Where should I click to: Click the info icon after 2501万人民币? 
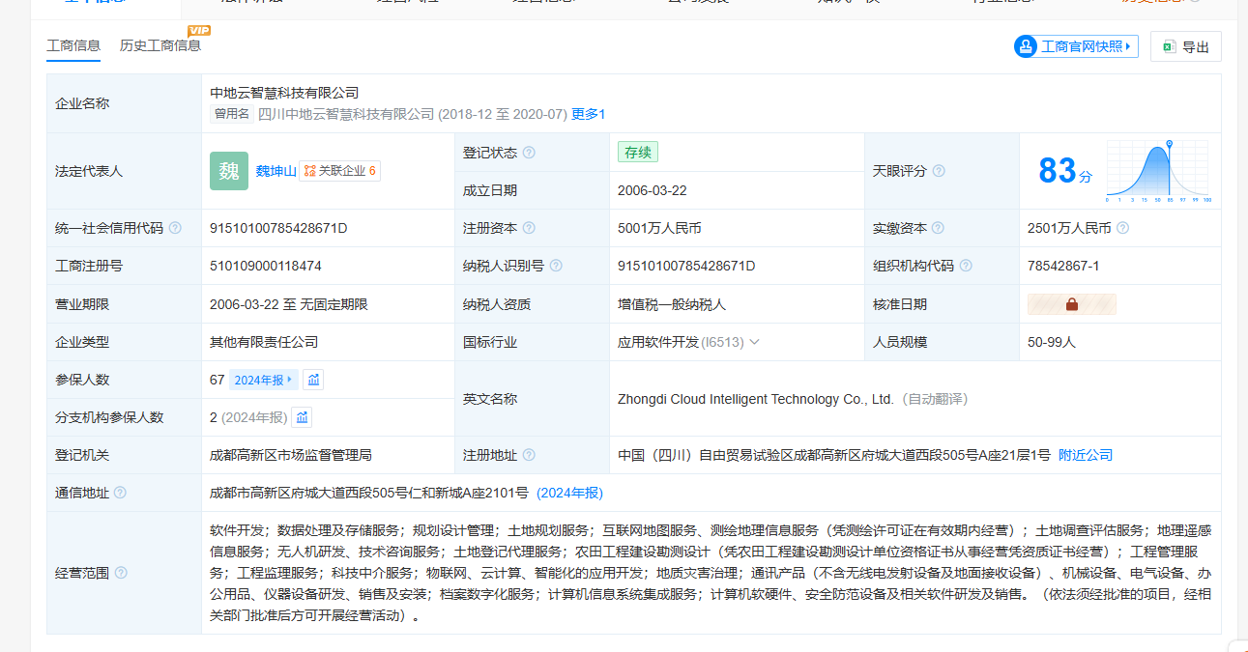pos(1122,228)
